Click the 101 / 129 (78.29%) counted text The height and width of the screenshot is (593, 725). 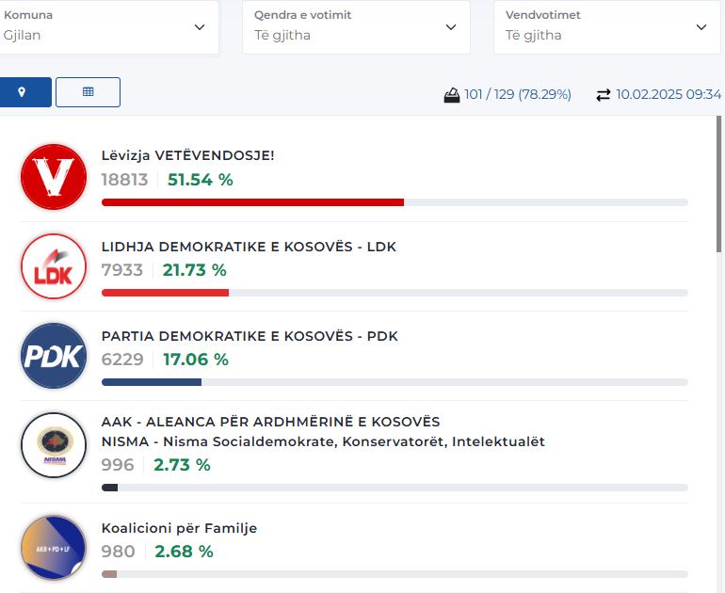pos(518,94)
